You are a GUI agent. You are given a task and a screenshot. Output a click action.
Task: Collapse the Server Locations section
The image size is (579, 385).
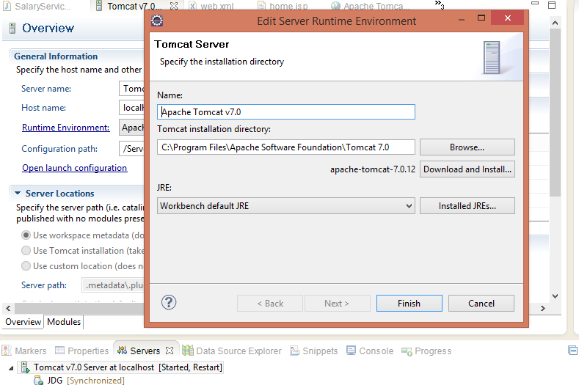tap(18, 193)
